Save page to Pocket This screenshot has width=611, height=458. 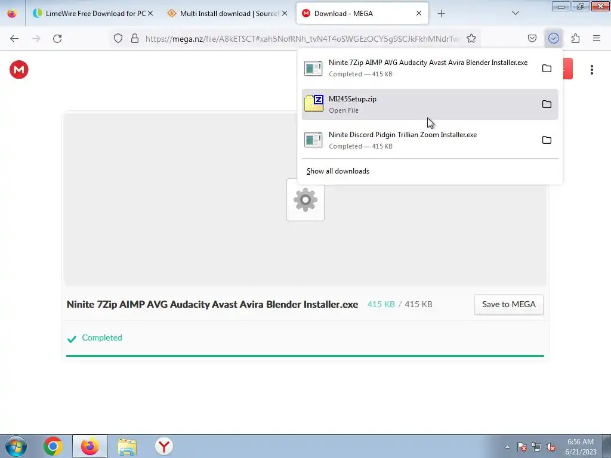532,38
